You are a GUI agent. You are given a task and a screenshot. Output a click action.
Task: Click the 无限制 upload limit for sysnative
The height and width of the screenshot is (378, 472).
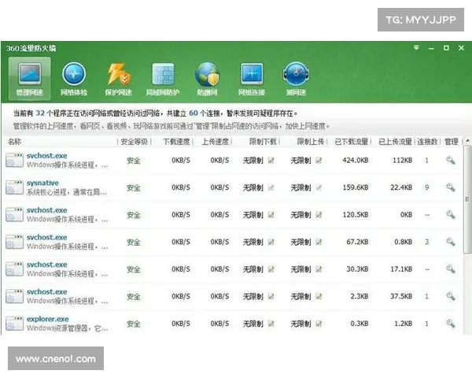tap(301, 187)
